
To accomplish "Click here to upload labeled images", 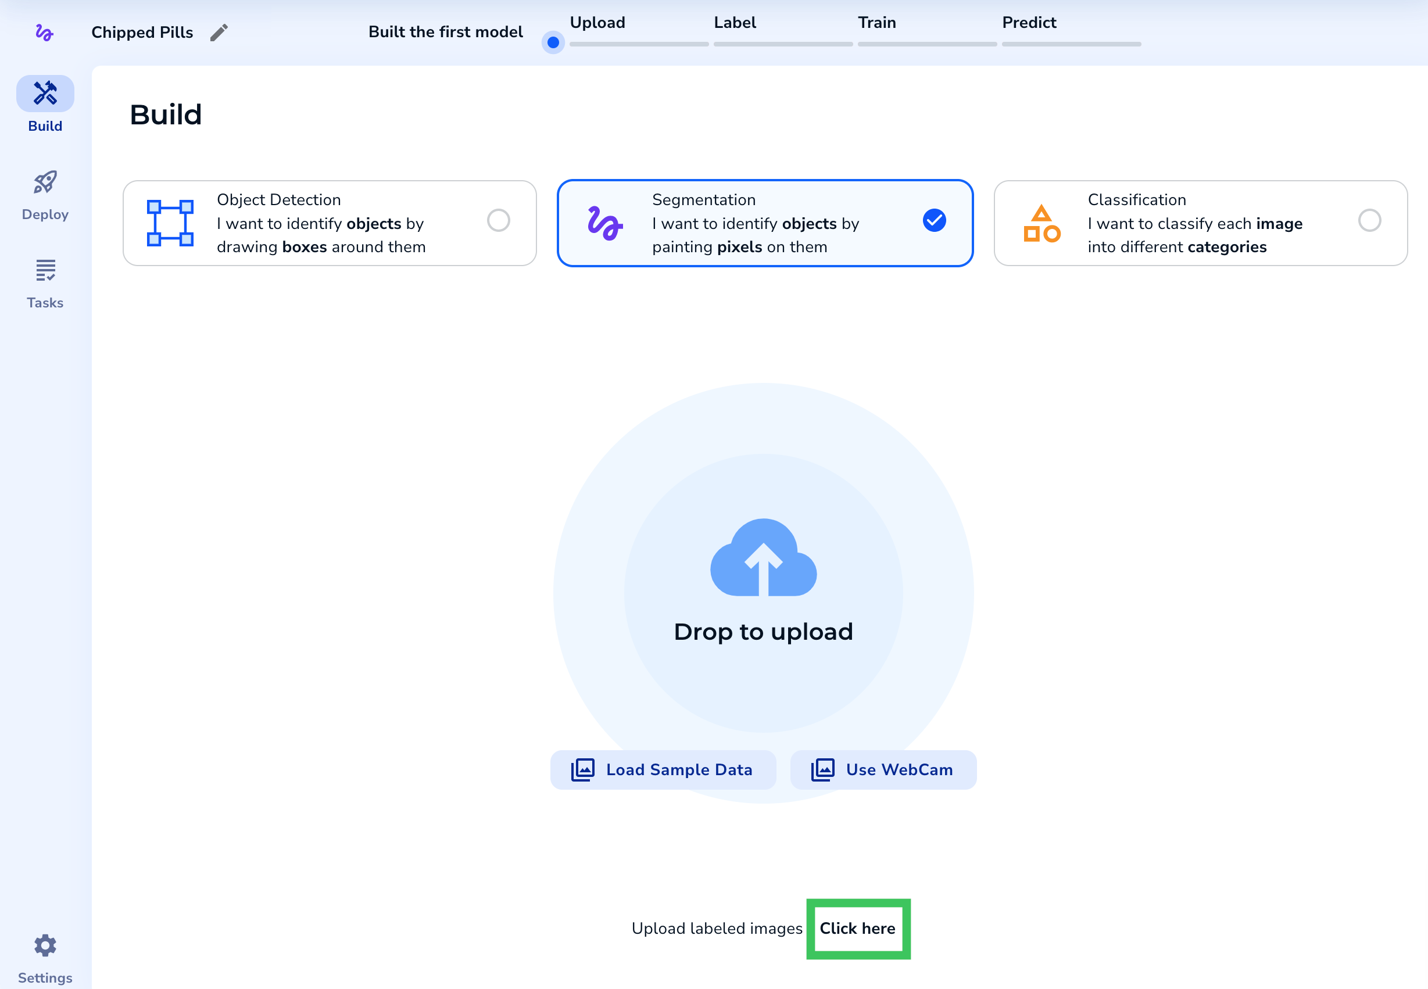I will click(858, 928).
